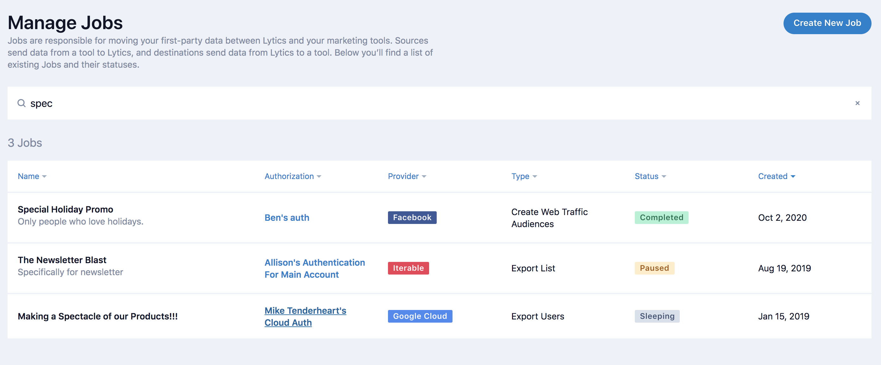Viewport: 881px width, 365px height.
Task: Click Create New Job button
Action: tap(827, 23)
